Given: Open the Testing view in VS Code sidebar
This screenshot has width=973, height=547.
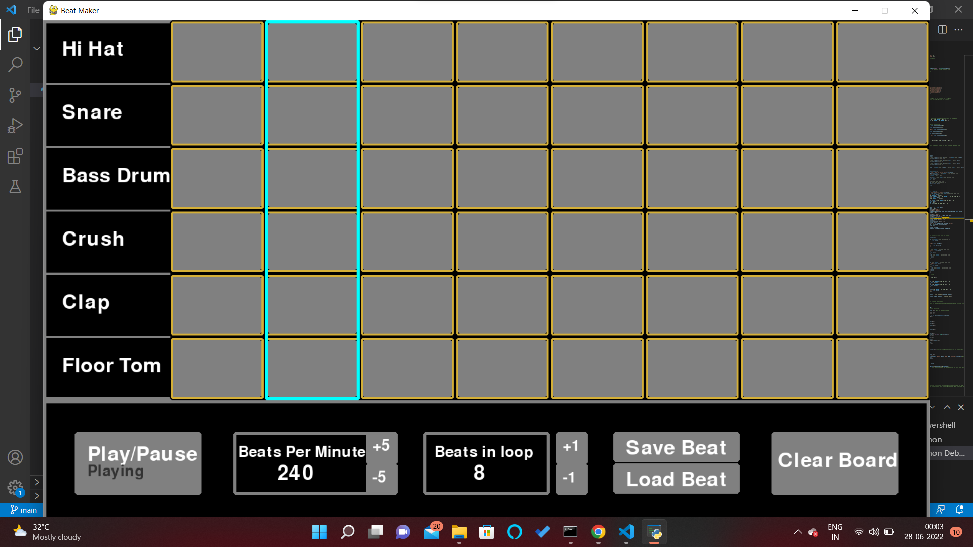Looking at the screenshot, I should [x=15, y=186].
